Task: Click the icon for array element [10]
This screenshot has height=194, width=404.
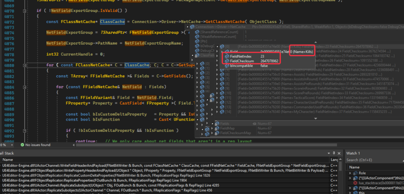Action: pyautogui.click(x=222, y=93)
